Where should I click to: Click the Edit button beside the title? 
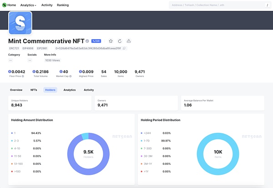point(96,41)
